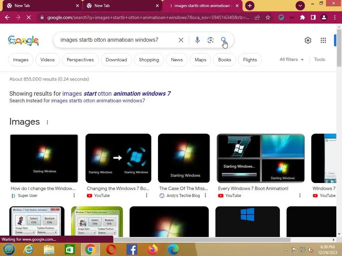Open the extensions puzzle icon
The height and width of the screenshot is (256, 342).
pyautogui.click(x=302, y=17)
